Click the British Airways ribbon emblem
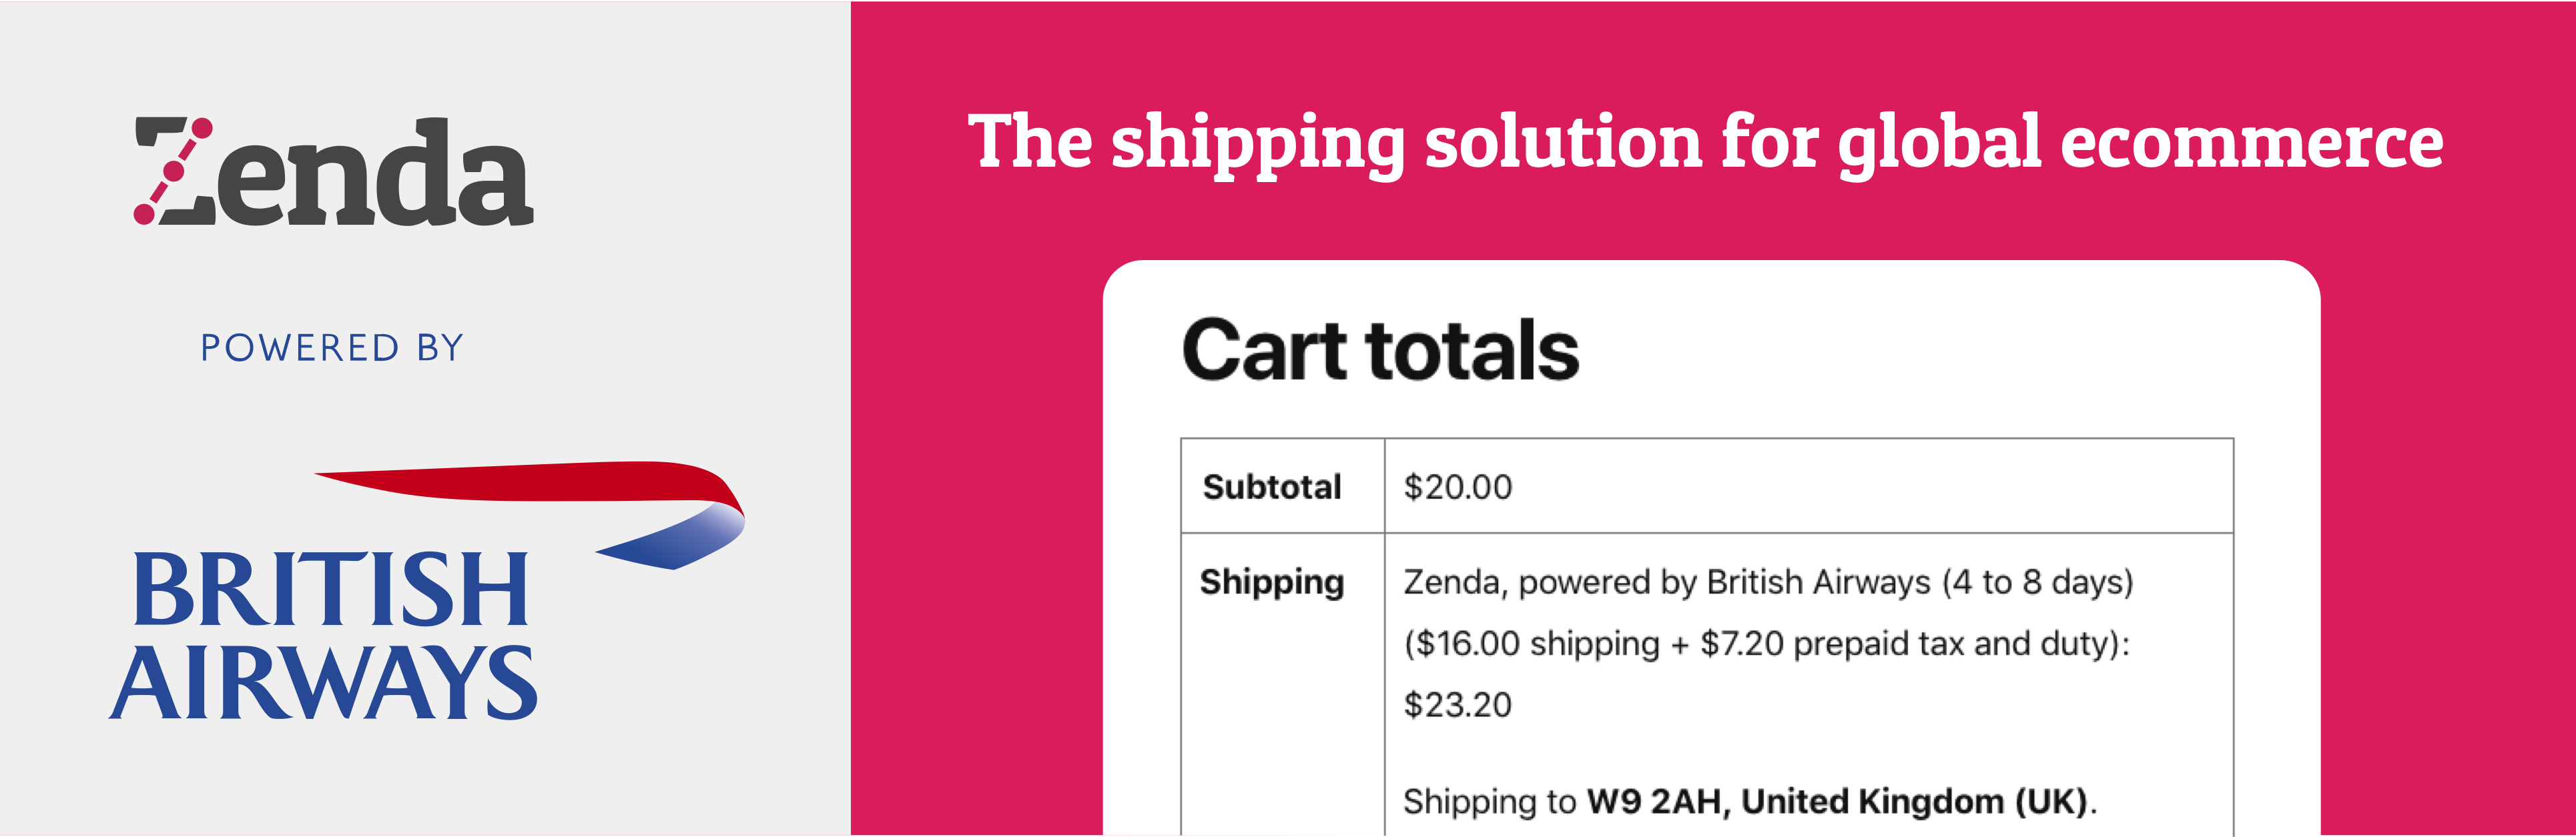This screenshot has height=837, width=2576. point(530,514)
